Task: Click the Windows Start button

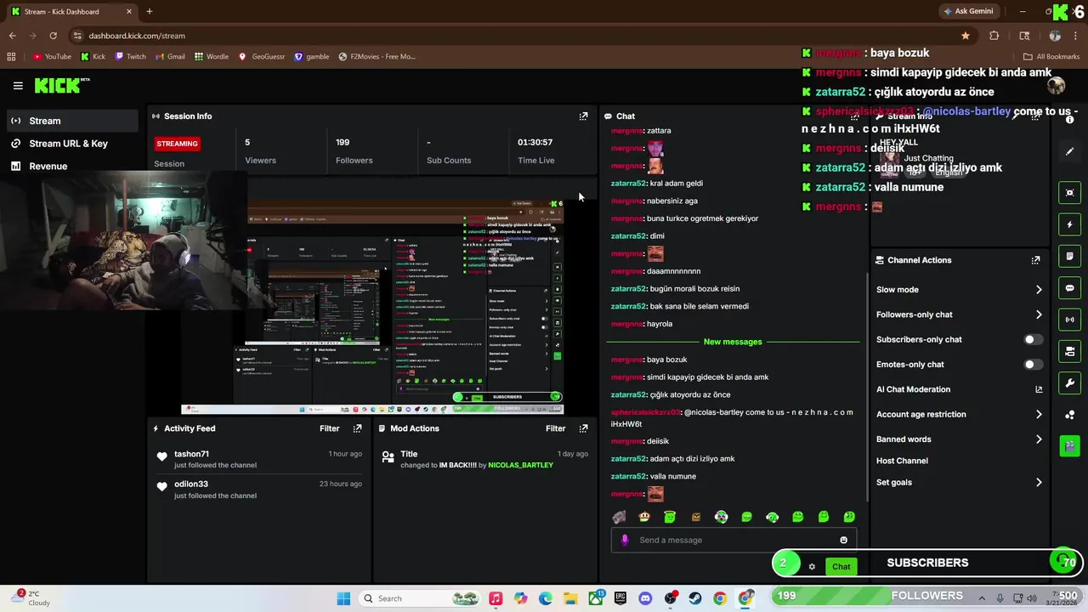Action: (343, 598)
